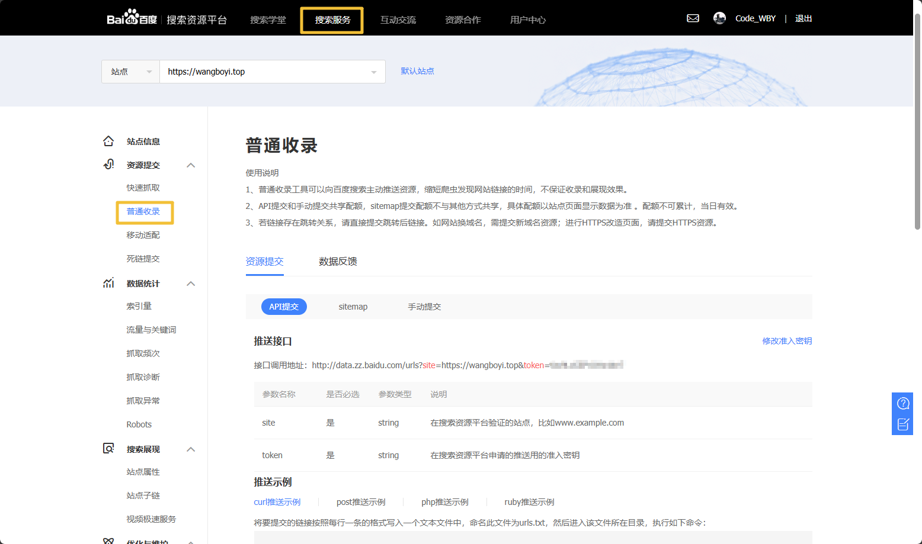This screenshot has width=922, height=544.
Task: Switch to sitemap submission method
Action: point(353,307)
